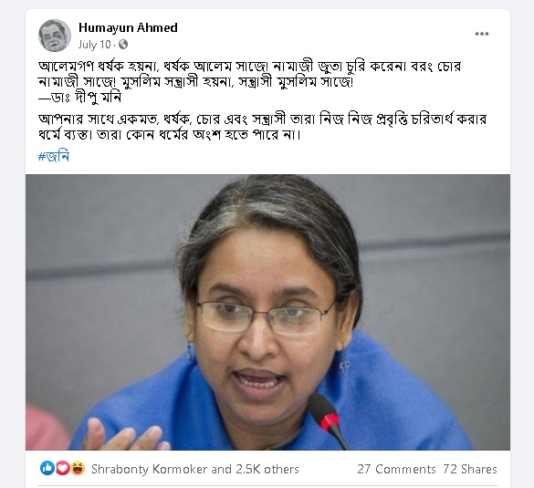Click the gesturing hand in the photo
The width and height of the screenshot is (534, 488).
tap(124, 434)
